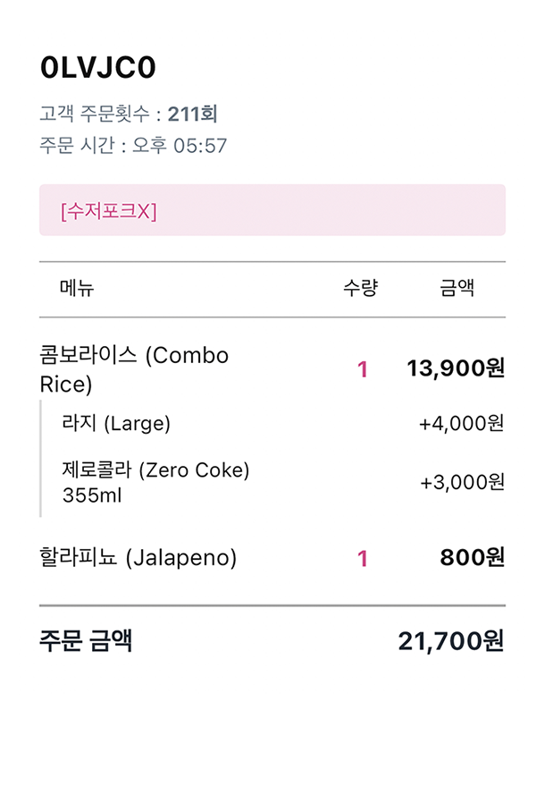The image size is (545, 803).
Task: Click the quantity 1 for Combo Rice
Action: pyautogui.click(x=362, y=369)
